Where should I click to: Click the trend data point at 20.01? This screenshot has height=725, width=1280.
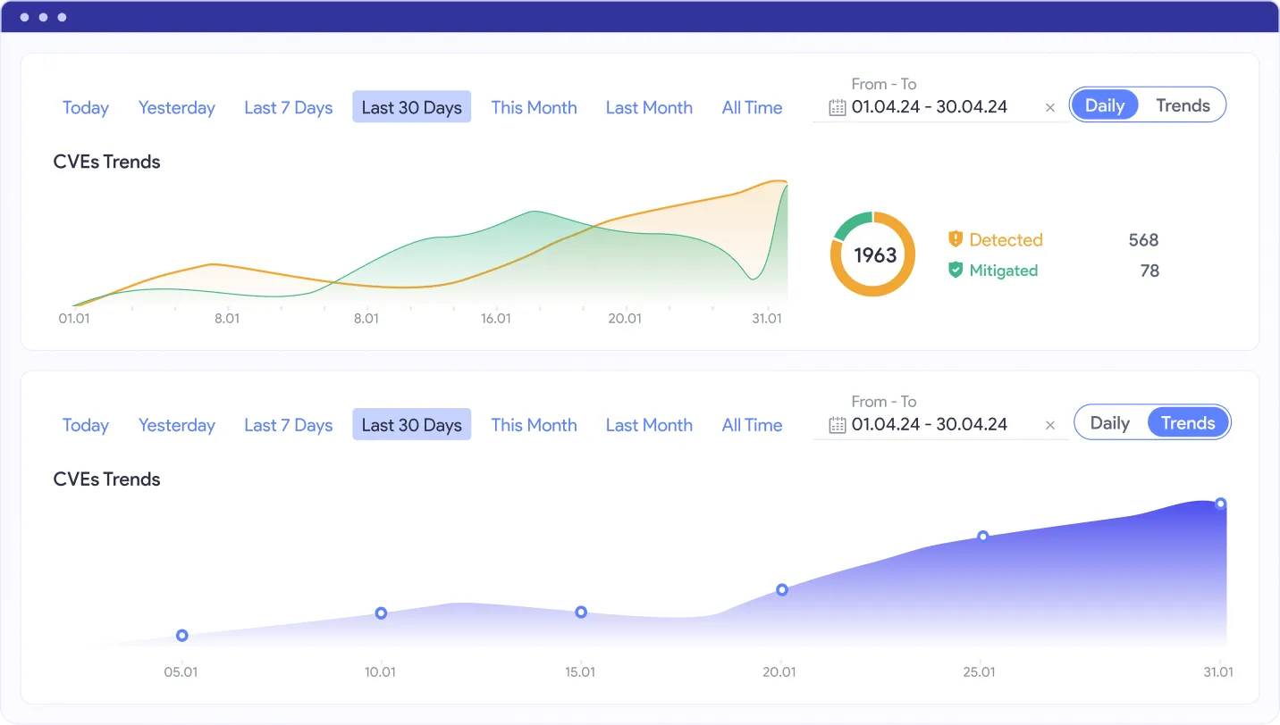[x=782, y=590]
